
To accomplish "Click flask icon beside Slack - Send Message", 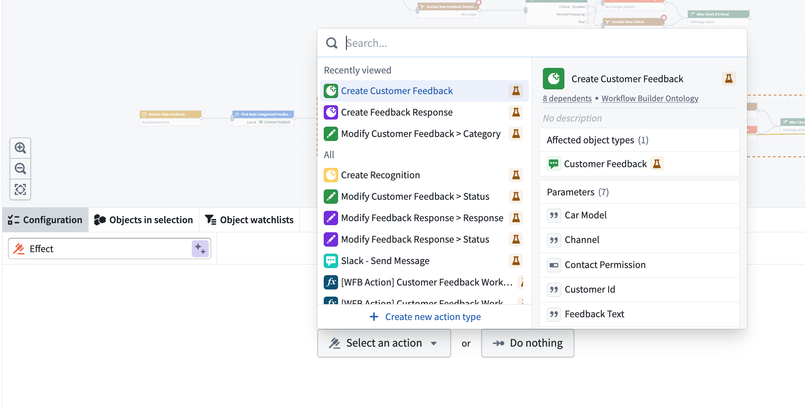I will click(x=516, y=261).
